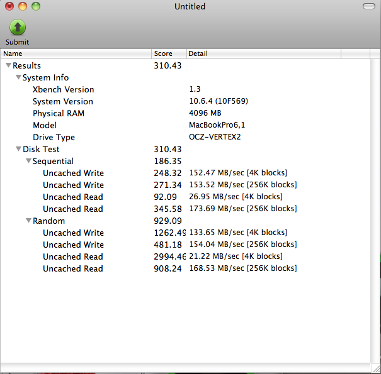Click the 168.53 MB/sec detail
Screen dimensions: 381x374
[243, 268]
